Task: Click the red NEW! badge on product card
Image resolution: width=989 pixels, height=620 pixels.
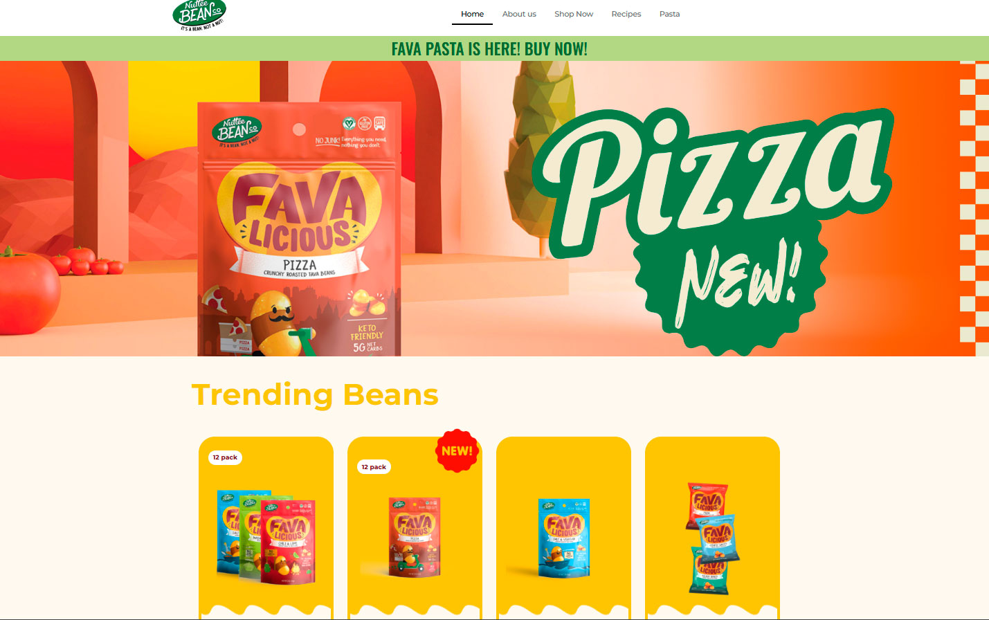Action: [457, 450]
